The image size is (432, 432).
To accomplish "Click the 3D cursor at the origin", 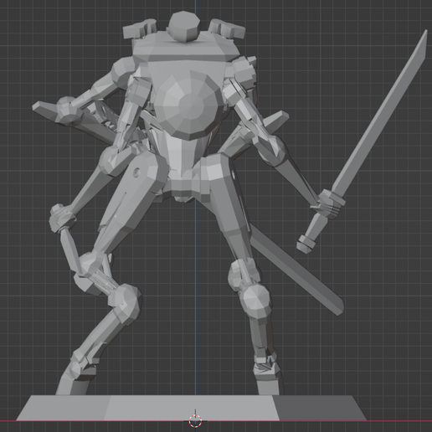I will tap(195, 420).
